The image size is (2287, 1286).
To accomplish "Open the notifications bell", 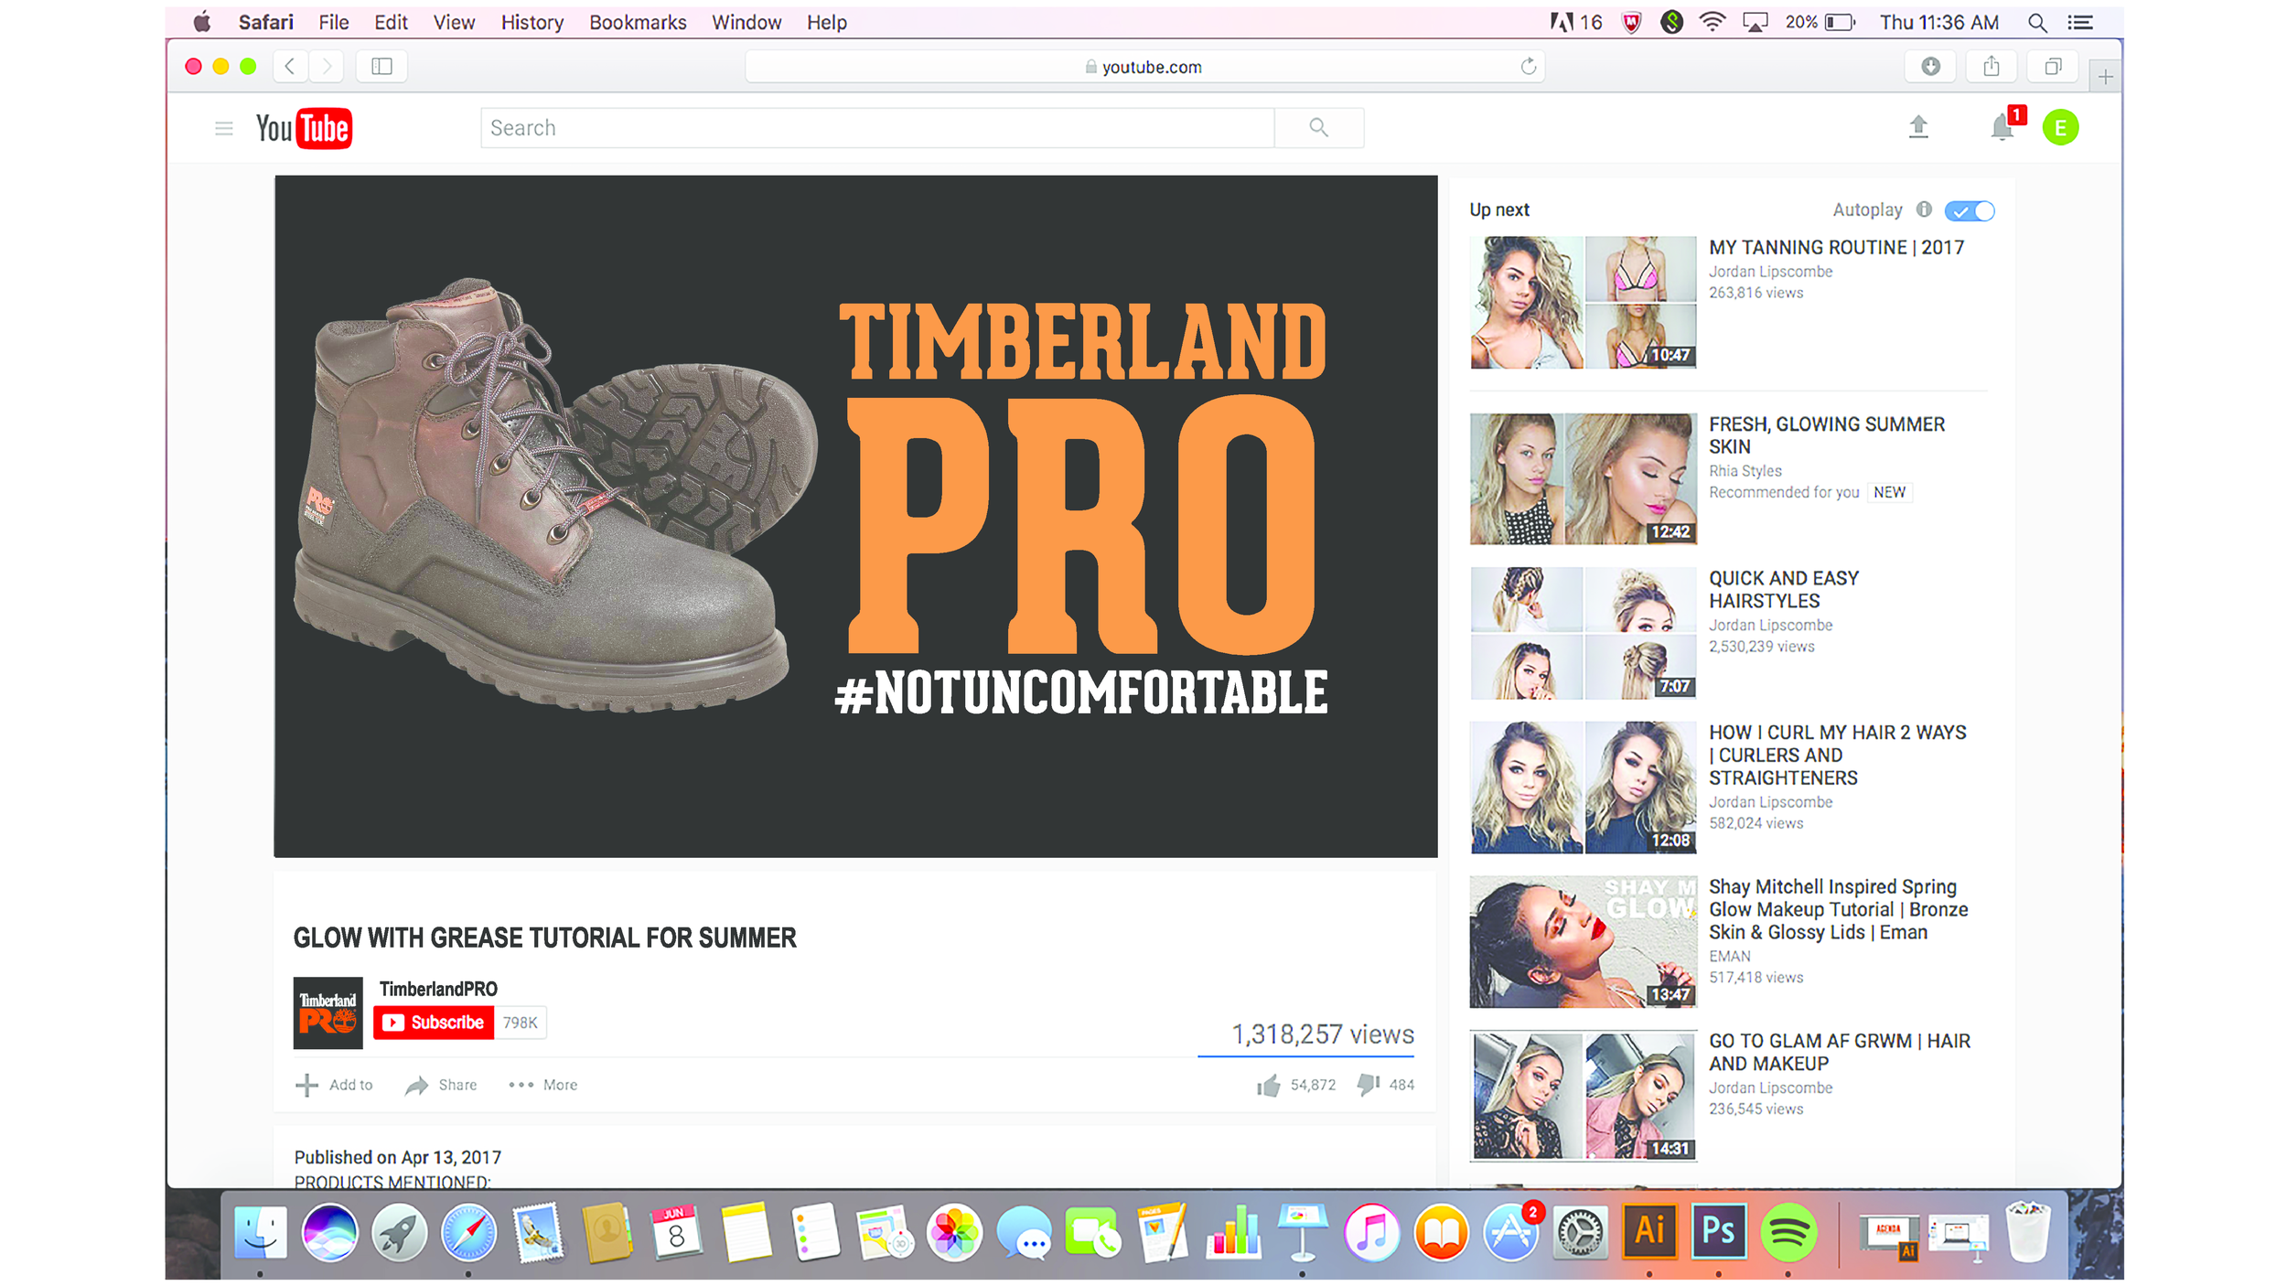I will (2002, 127).
